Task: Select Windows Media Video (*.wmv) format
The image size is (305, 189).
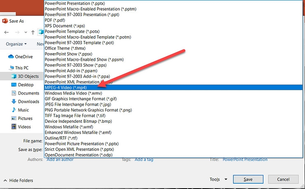Action: (x=173, y=93)
